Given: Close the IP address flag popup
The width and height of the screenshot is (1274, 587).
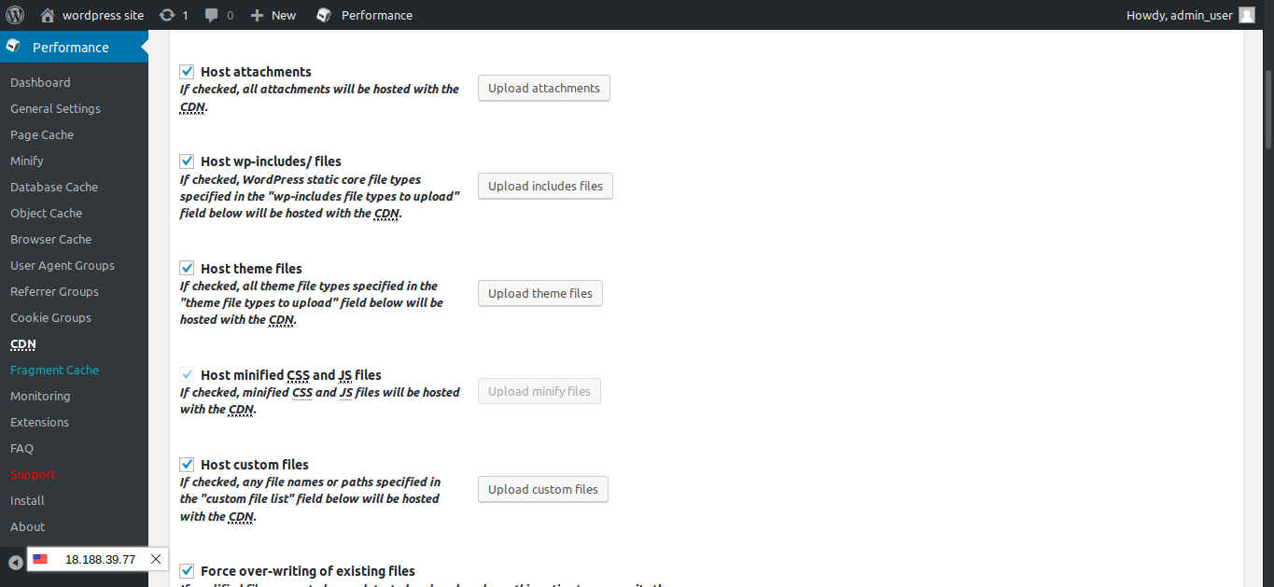Looking at the screenshot, I should tap(156, 559).
